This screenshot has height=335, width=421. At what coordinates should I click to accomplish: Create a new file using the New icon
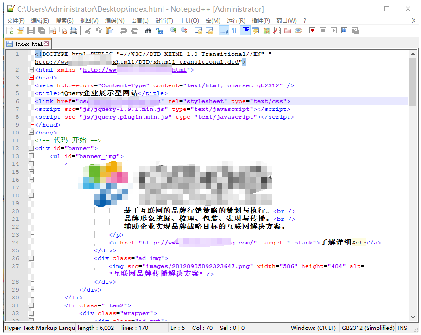click(10, 30)
